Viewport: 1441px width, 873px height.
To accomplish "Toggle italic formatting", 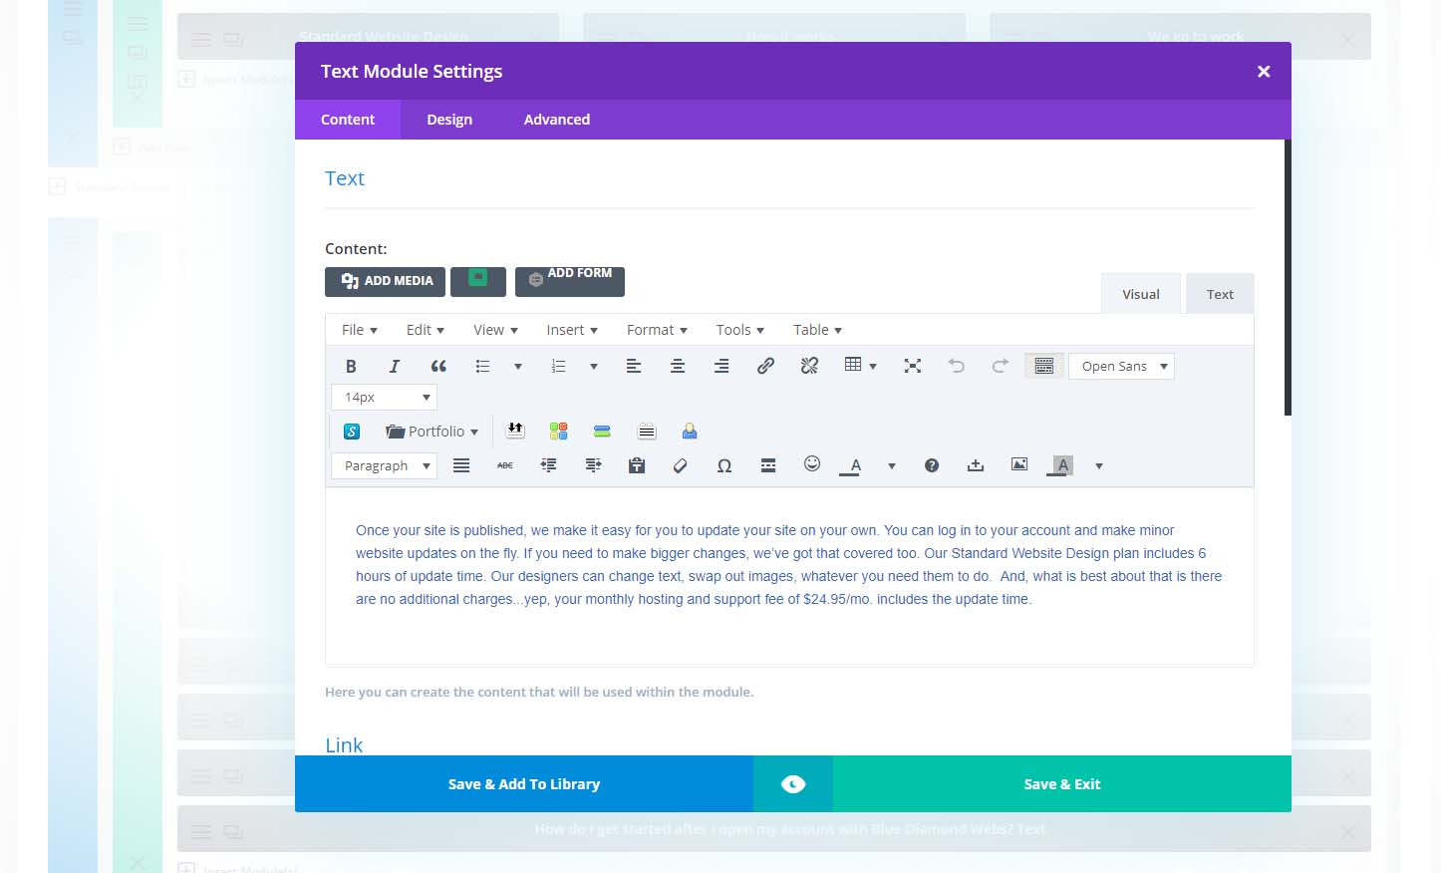I will 395,367.
